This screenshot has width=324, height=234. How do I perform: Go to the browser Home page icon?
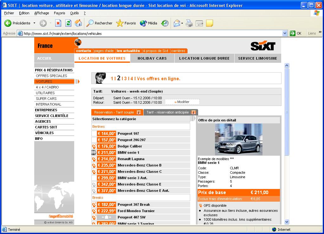[x=78, y=23]
